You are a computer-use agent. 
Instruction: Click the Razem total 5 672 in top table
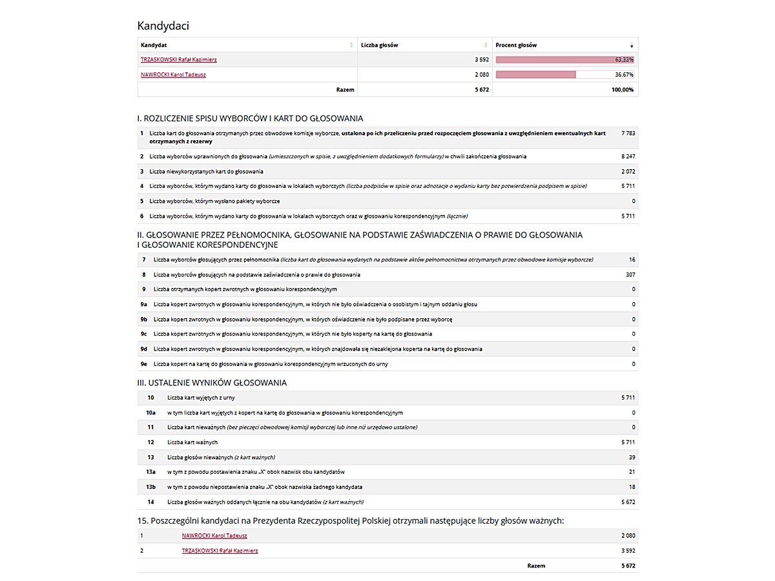click(481, 90)
